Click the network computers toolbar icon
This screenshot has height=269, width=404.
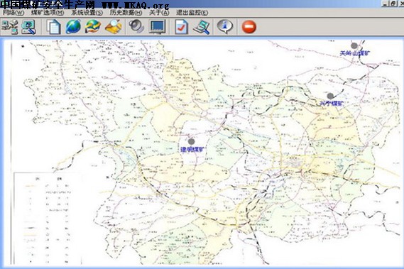(x=10, y=27)
